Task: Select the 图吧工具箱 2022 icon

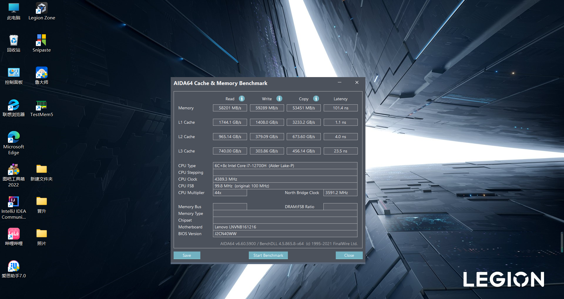Action: tap(14, 175)
